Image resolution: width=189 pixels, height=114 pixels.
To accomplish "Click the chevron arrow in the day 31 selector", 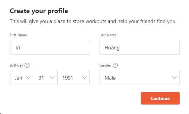I will click(x=52, y=78).
